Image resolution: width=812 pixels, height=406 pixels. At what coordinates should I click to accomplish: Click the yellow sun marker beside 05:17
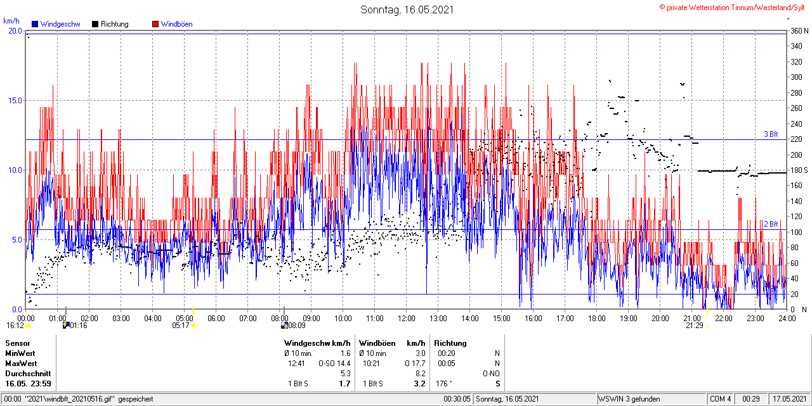193,326
